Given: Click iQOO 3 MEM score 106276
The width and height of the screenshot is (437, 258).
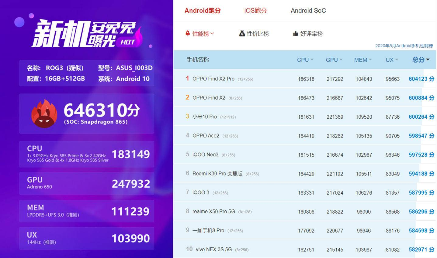Looking at the screenshot, I should (364, 193).
